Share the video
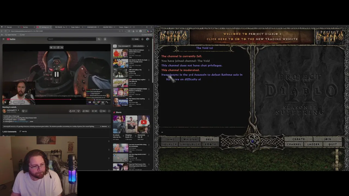 [86, 111]
